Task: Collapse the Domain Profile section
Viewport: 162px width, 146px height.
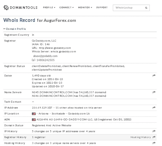Action: (15, 29)
